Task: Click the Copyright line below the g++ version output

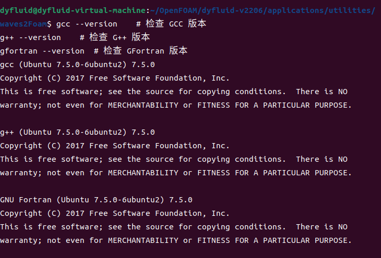Action: [115, 146]
